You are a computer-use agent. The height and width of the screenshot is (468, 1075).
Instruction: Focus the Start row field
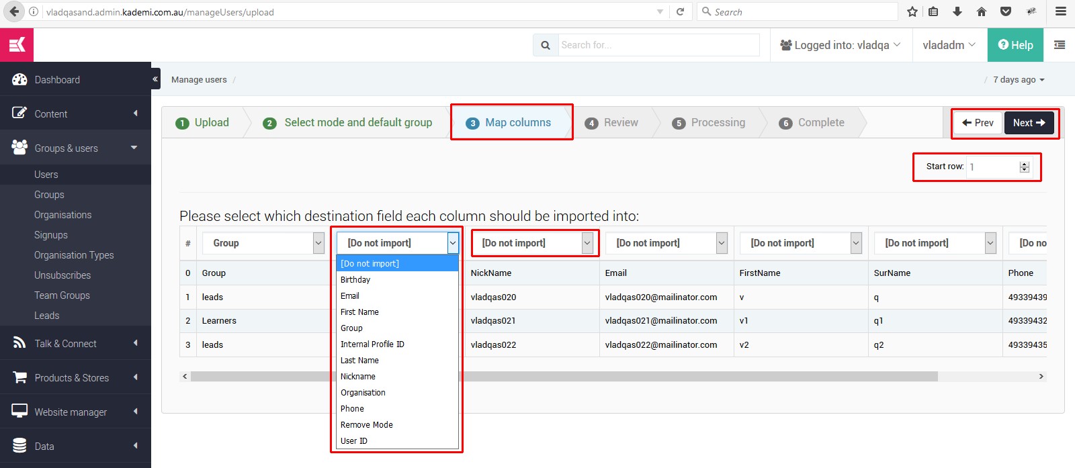pos(998,167)
